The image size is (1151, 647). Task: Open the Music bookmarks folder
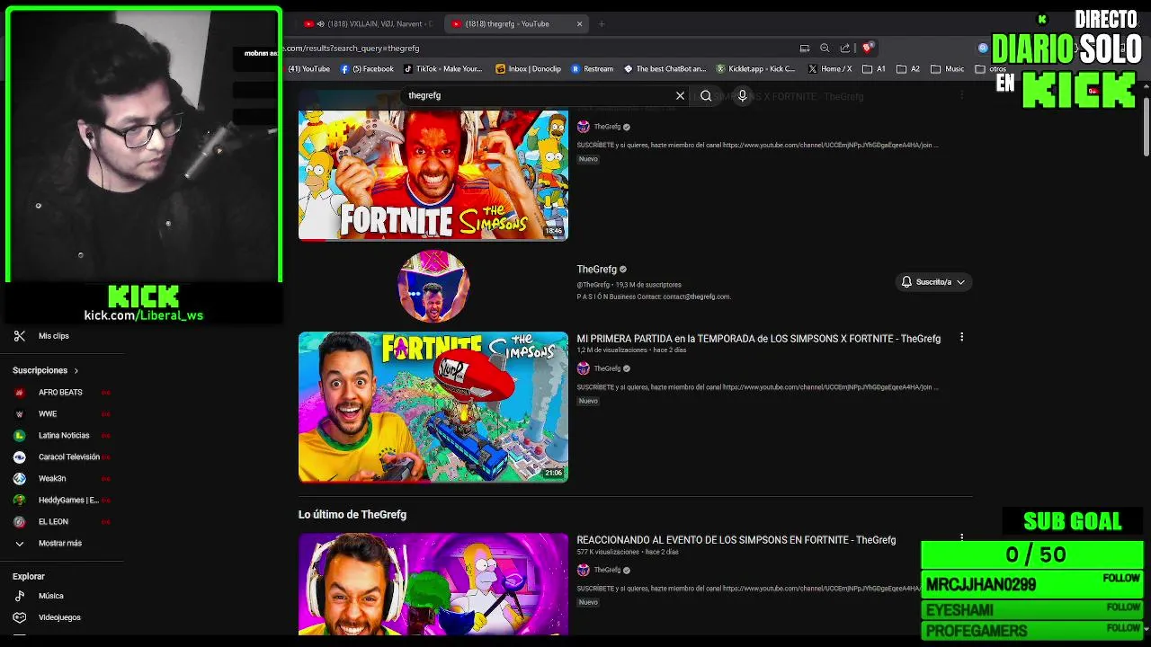(948, 69)
